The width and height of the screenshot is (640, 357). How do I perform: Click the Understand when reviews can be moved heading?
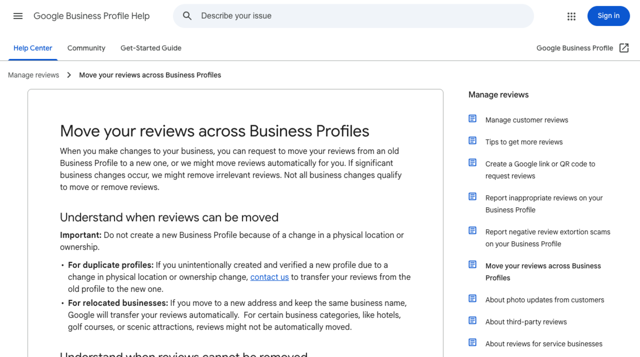tap(169, 218)
